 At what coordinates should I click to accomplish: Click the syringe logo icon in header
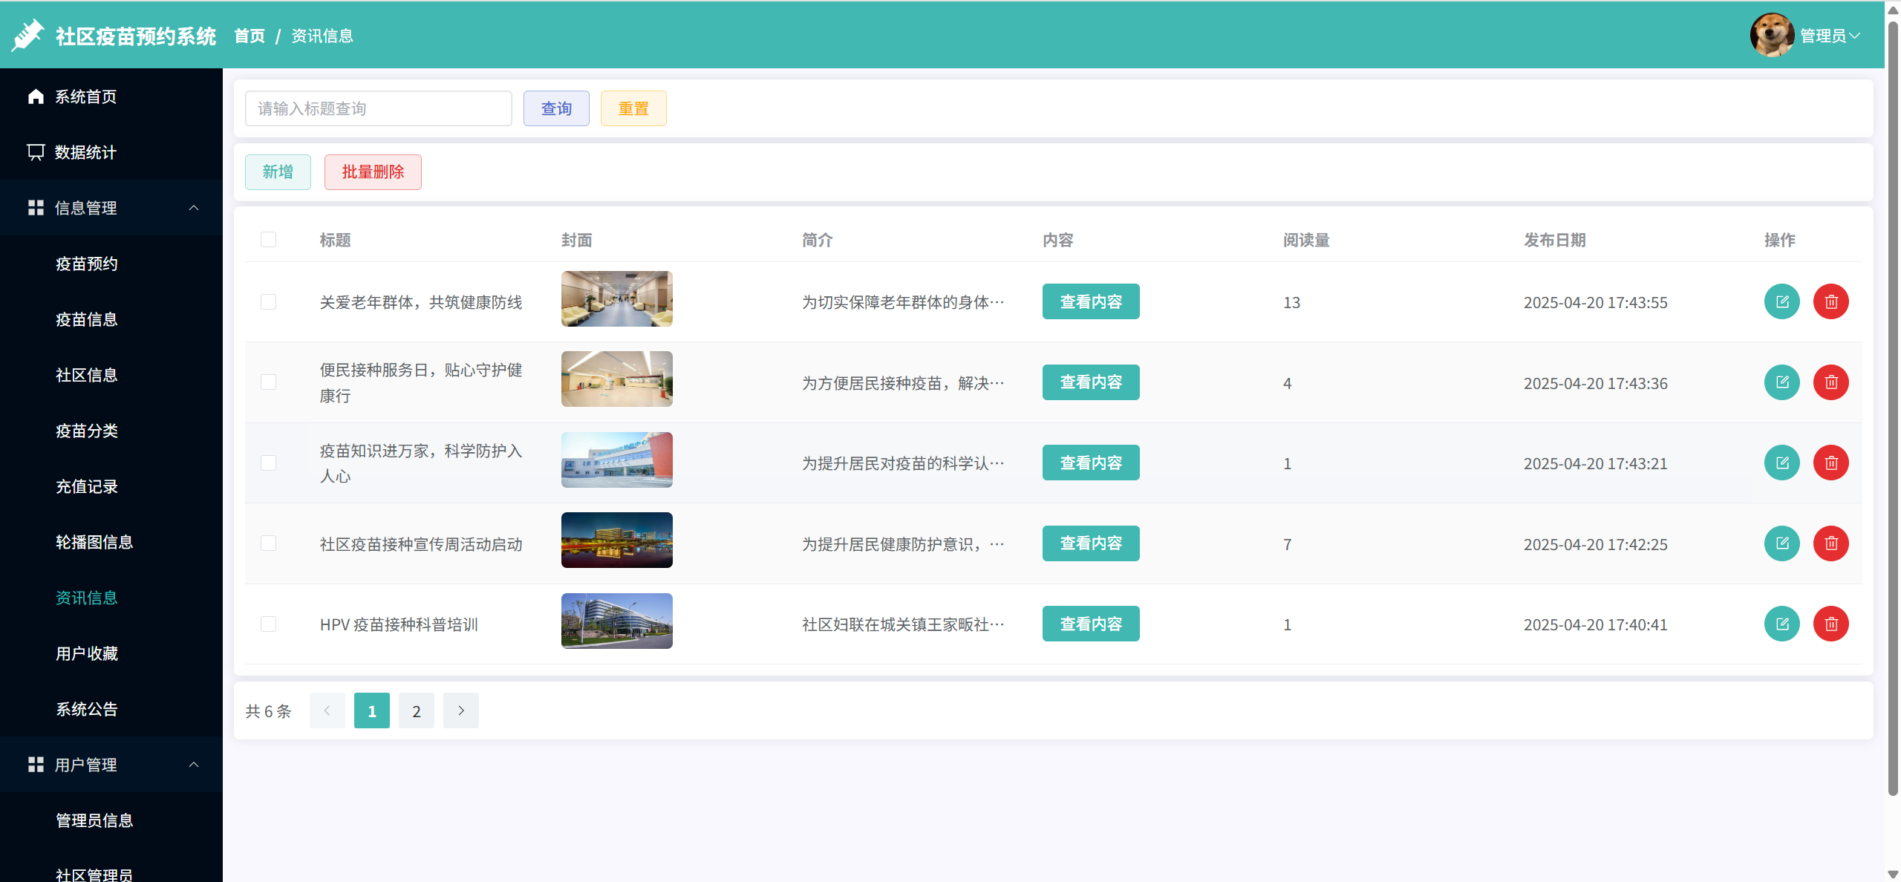tap(28, 35)
